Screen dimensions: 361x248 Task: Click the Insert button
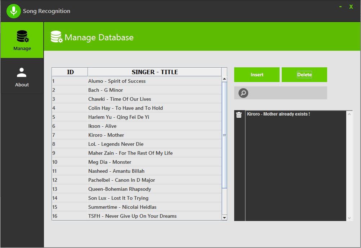257,75
